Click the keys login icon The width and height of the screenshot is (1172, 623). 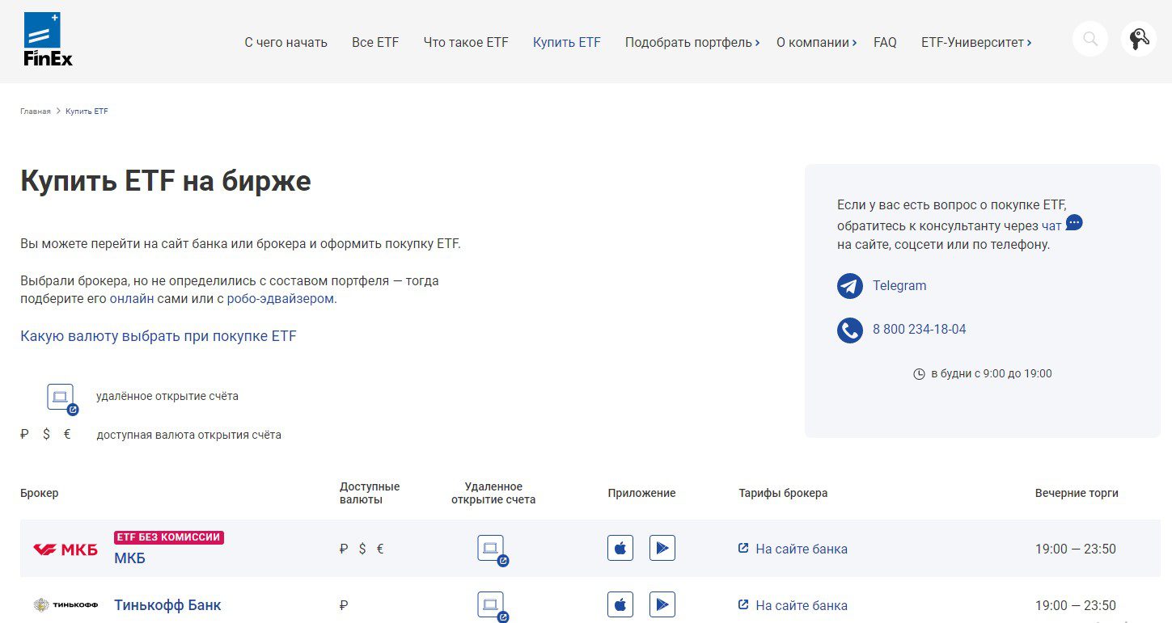click(x=1139, y=39)
